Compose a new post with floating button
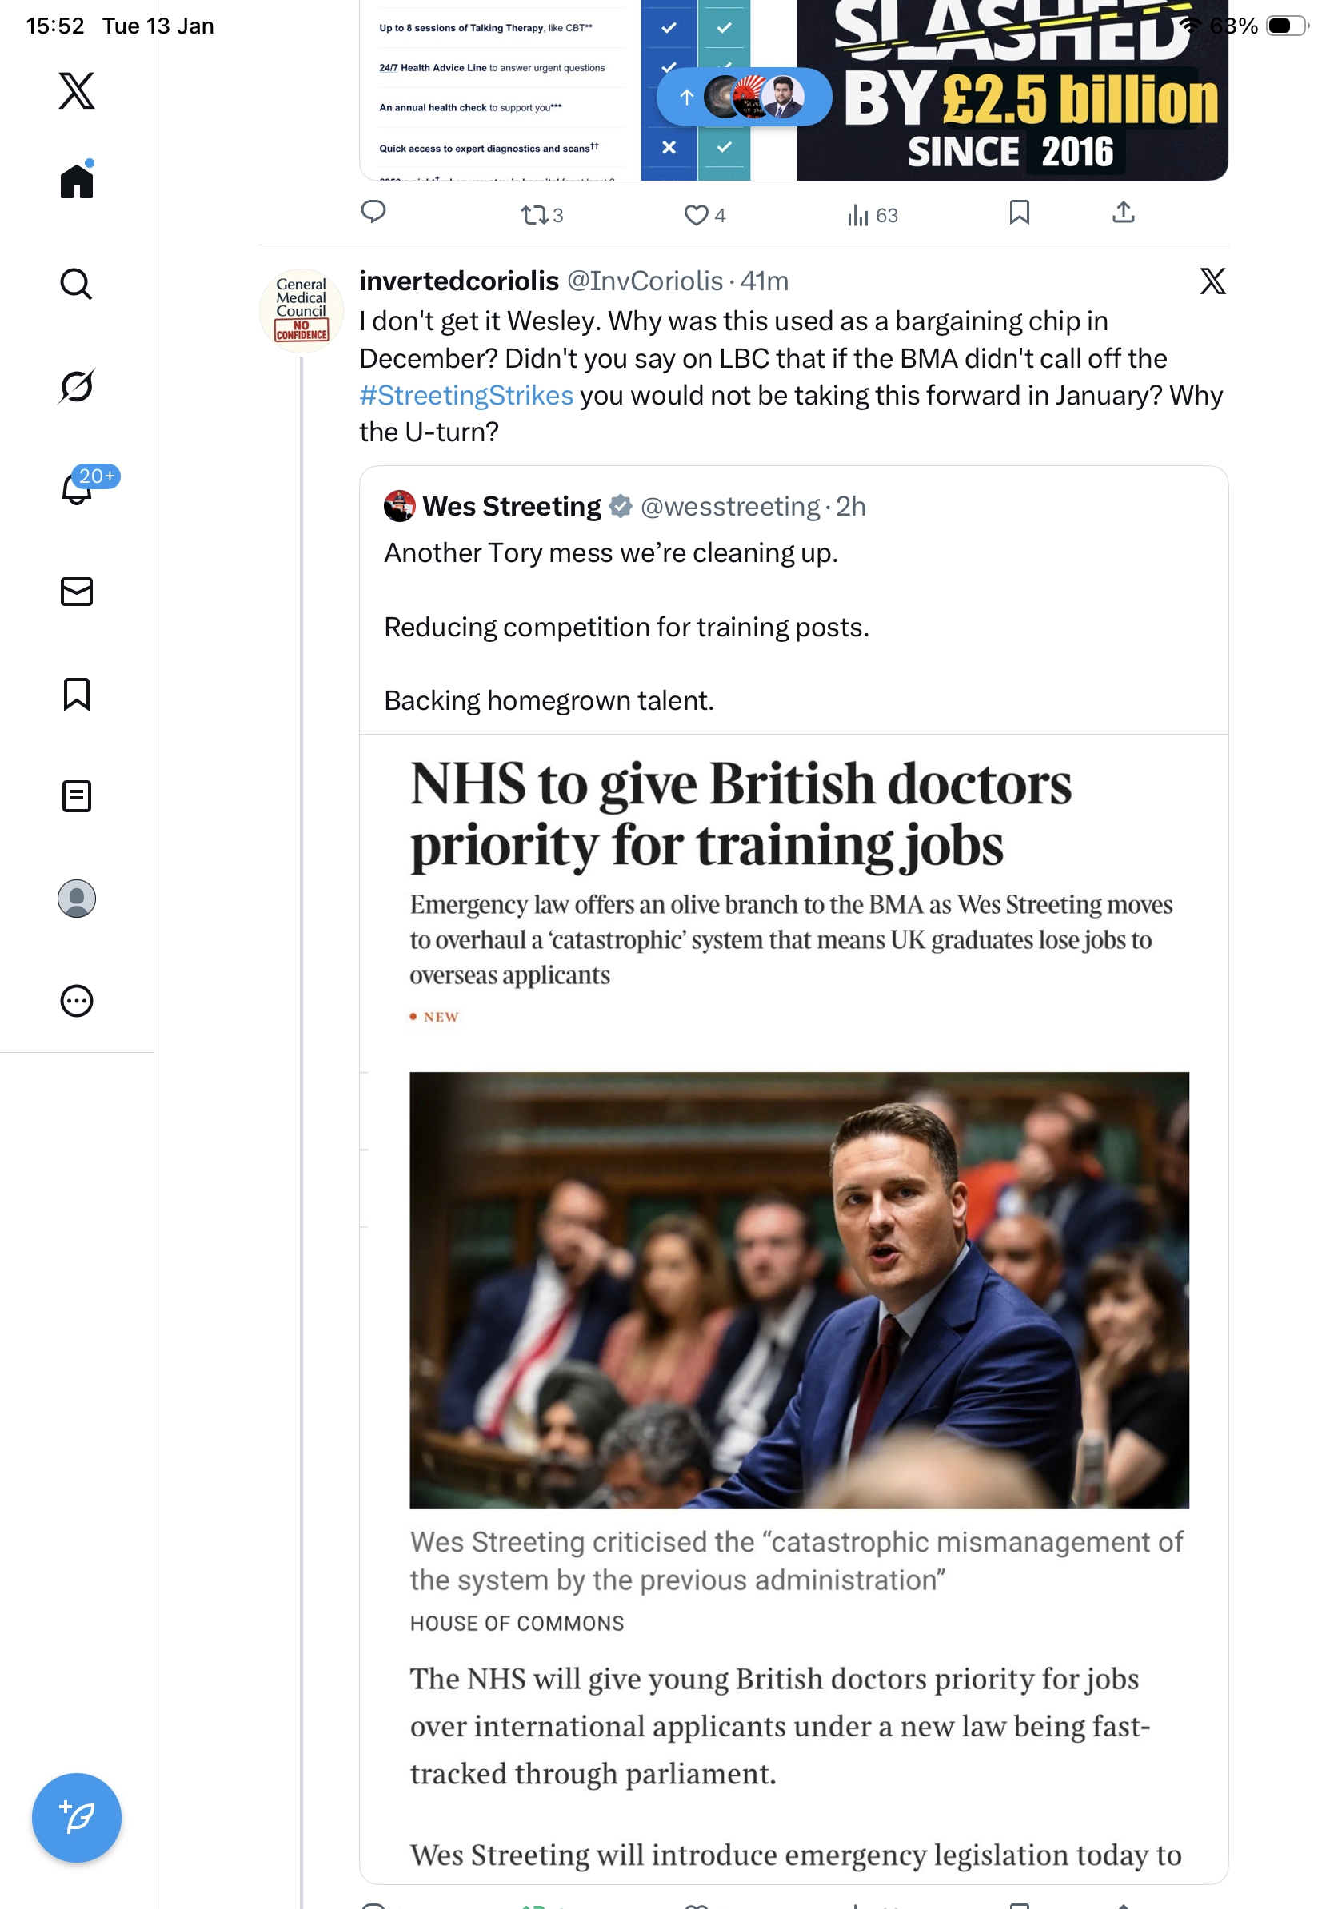Screen dimensions: 1334x1909 (x=77, y=1818)
